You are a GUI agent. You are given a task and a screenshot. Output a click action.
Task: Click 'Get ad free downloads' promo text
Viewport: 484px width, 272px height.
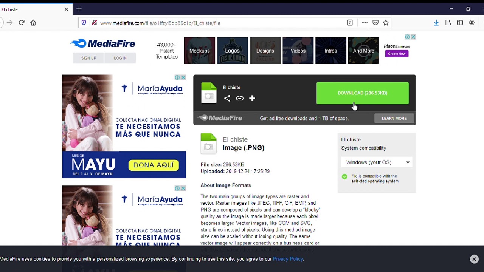304,118
